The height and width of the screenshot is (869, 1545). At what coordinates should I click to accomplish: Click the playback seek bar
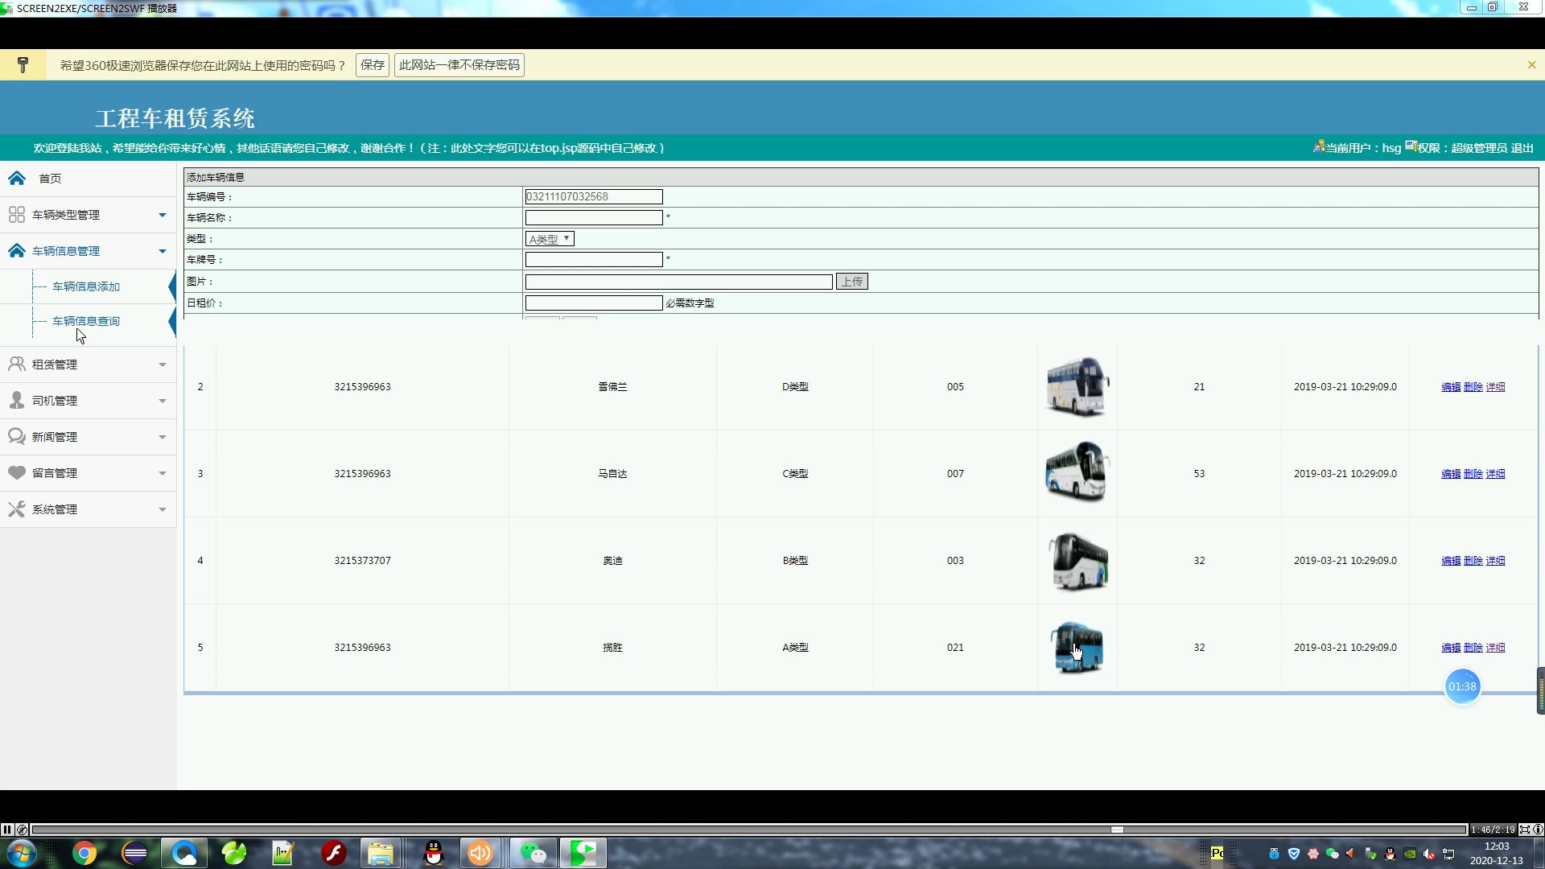point(749,830)
